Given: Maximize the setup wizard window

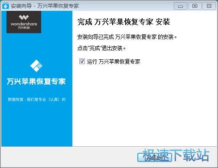Looking at the screenshot, I should point(195,6).
